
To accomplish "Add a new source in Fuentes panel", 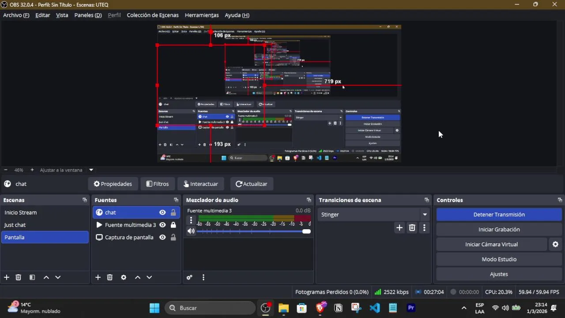I will (98, 277).
